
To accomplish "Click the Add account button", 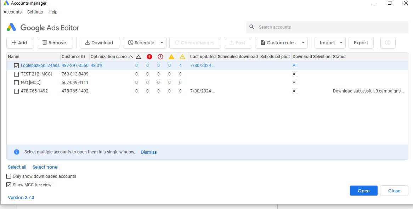I will click(20, 43).
